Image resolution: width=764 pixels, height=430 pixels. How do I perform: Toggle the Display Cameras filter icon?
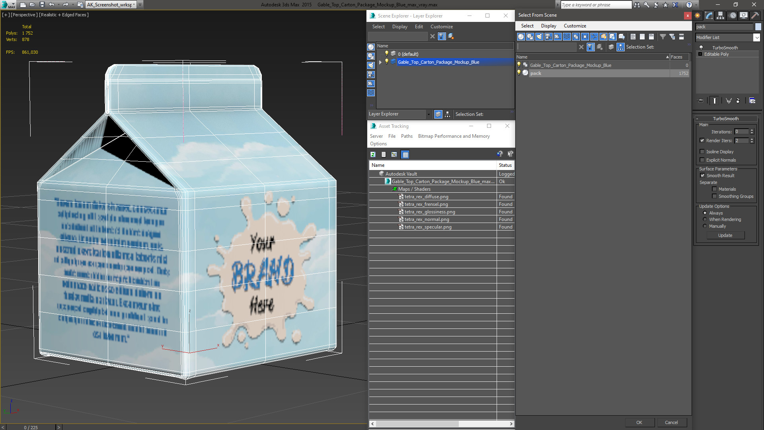pos(548,37)
